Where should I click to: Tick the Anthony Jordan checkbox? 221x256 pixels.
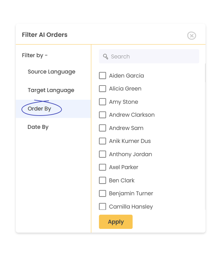pyautogui.click(x=102, y=154)
